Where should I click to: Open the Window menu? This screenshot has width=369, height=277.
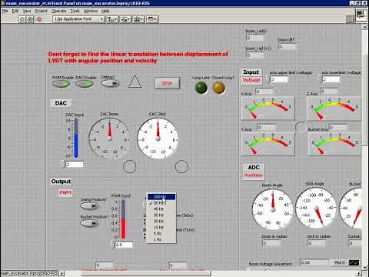[91, 11]
